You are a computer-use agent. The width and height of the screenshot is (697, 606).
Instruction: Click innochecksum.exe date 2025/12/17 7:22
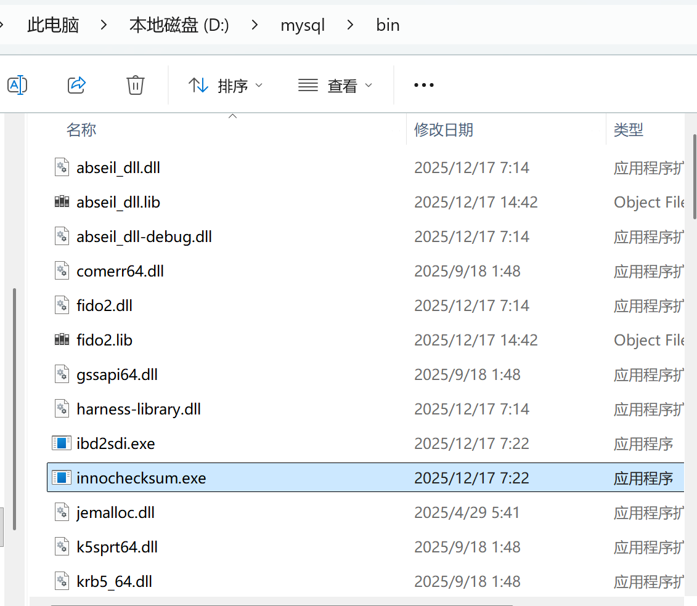(x=471, y=478)
